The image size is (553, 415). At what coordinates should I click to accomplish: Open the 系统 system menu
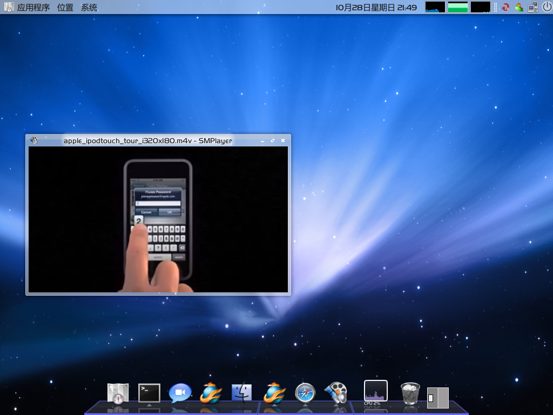coord(89,7)
